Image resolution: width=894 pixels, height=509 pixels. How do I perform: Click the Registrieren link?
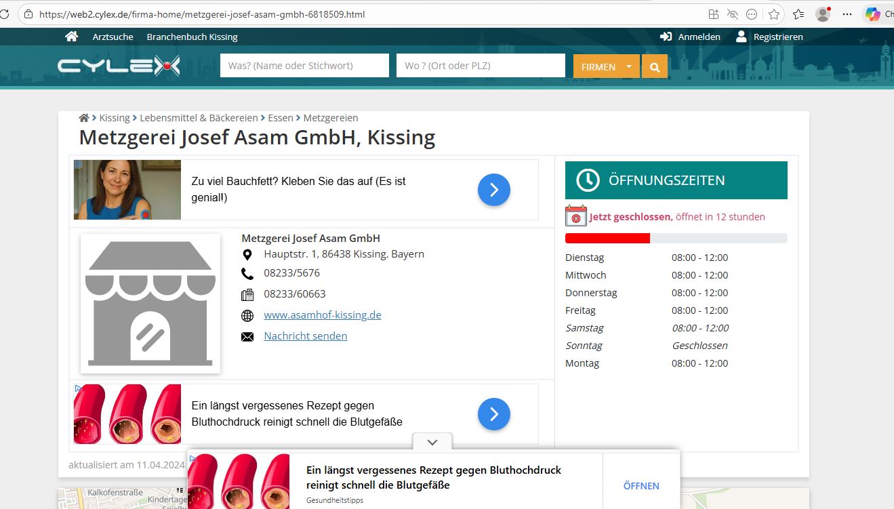point(777,37)
